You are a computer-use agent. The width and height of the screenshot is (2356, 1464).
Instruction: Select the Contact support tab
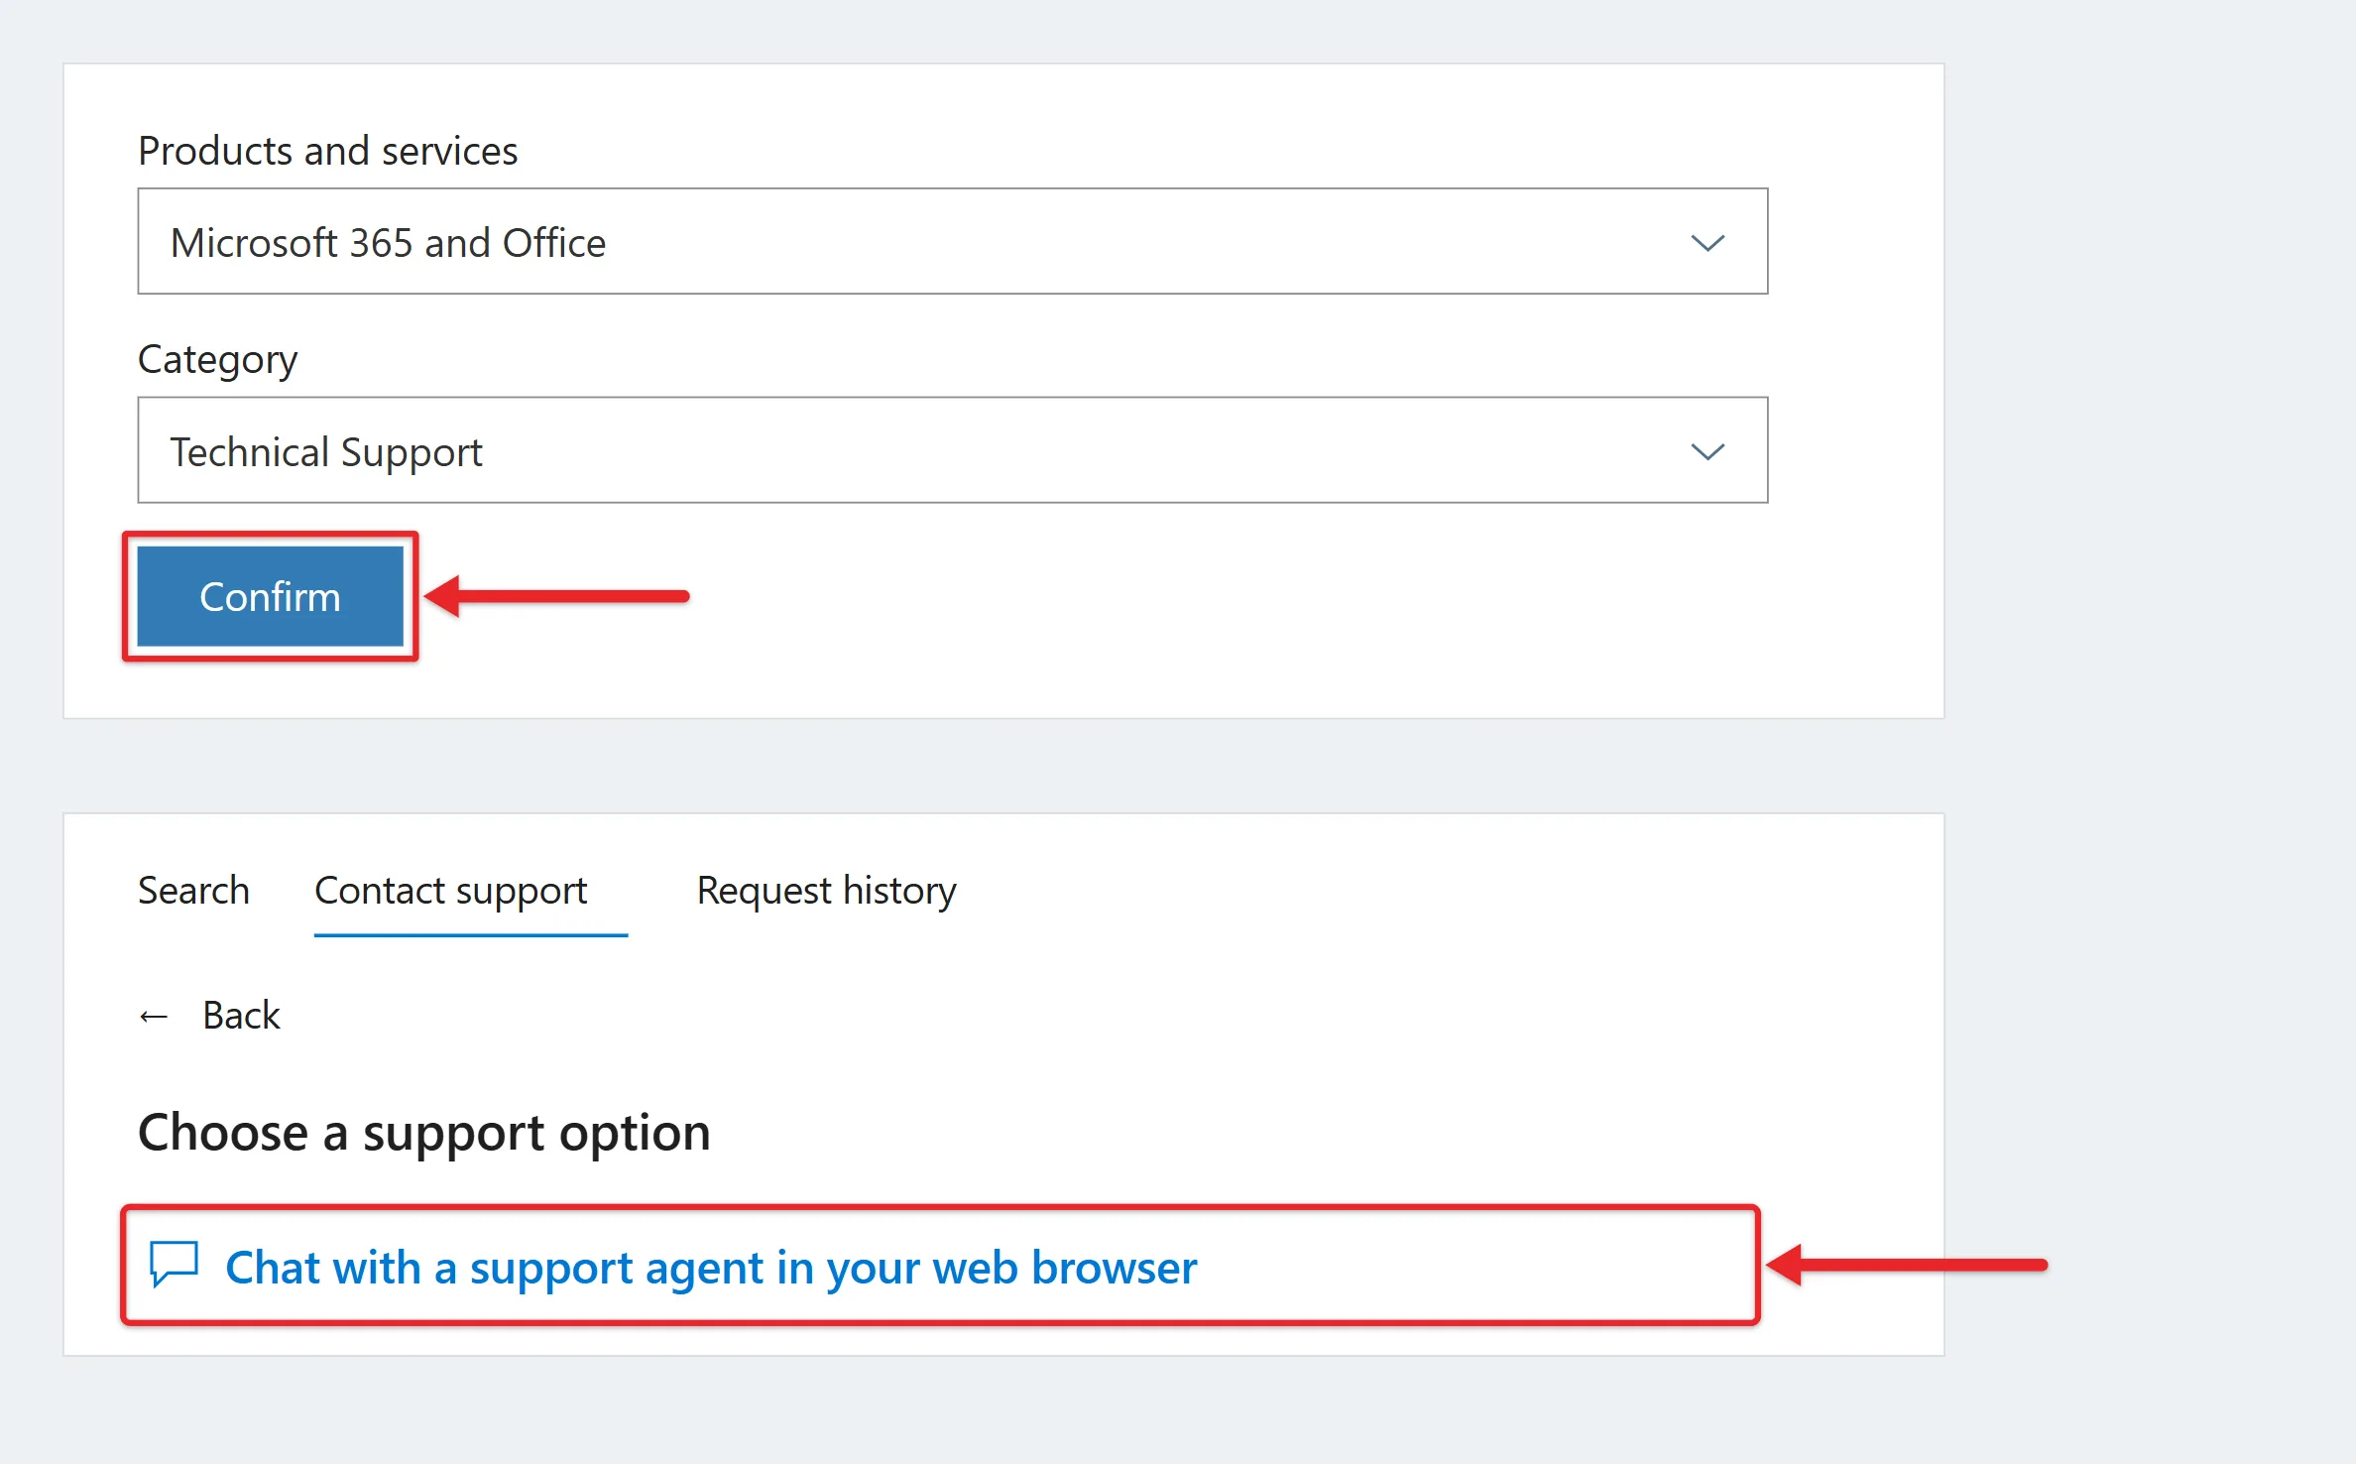[451, 892]
